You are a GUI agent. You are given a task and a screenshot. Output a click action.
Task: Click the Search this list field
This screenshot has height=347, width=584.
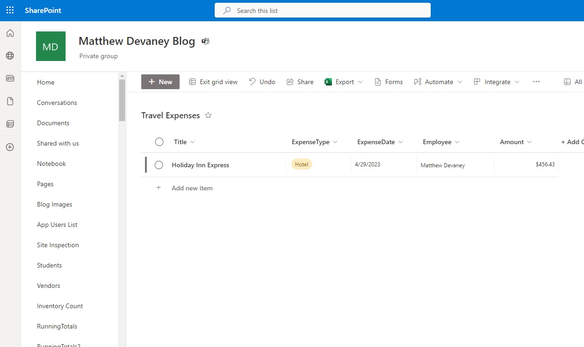coord(322,10)
